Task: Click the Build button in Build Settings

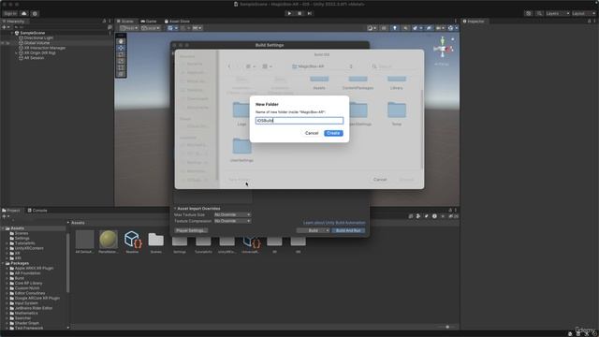Action: 313,231
